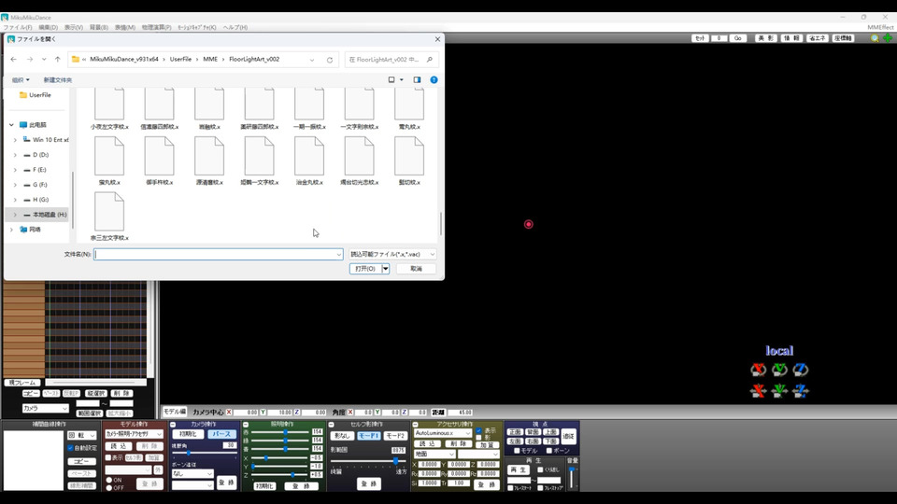This screenshot has width=897, height=504.
Task: Toggle 表示 checkbox in model operation panel
Action: point(108,457)
